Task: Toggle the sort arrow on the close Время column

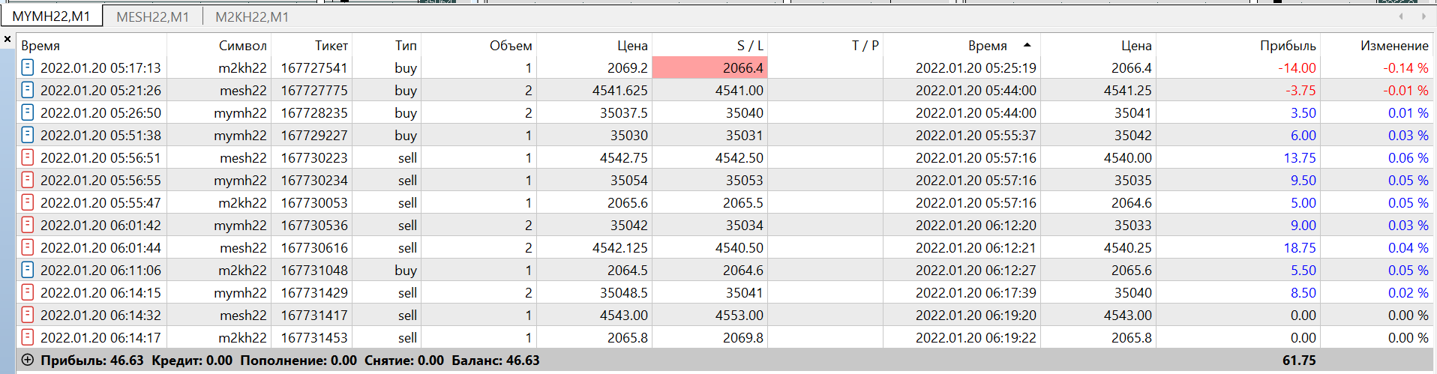Action: coord(1027,45)
